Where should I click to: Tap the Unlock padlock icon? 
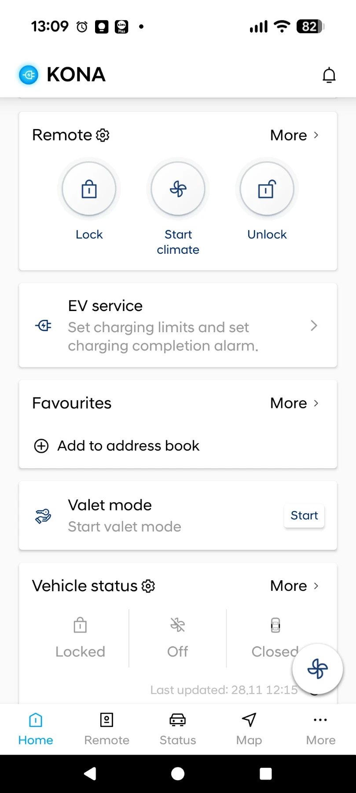267,189
